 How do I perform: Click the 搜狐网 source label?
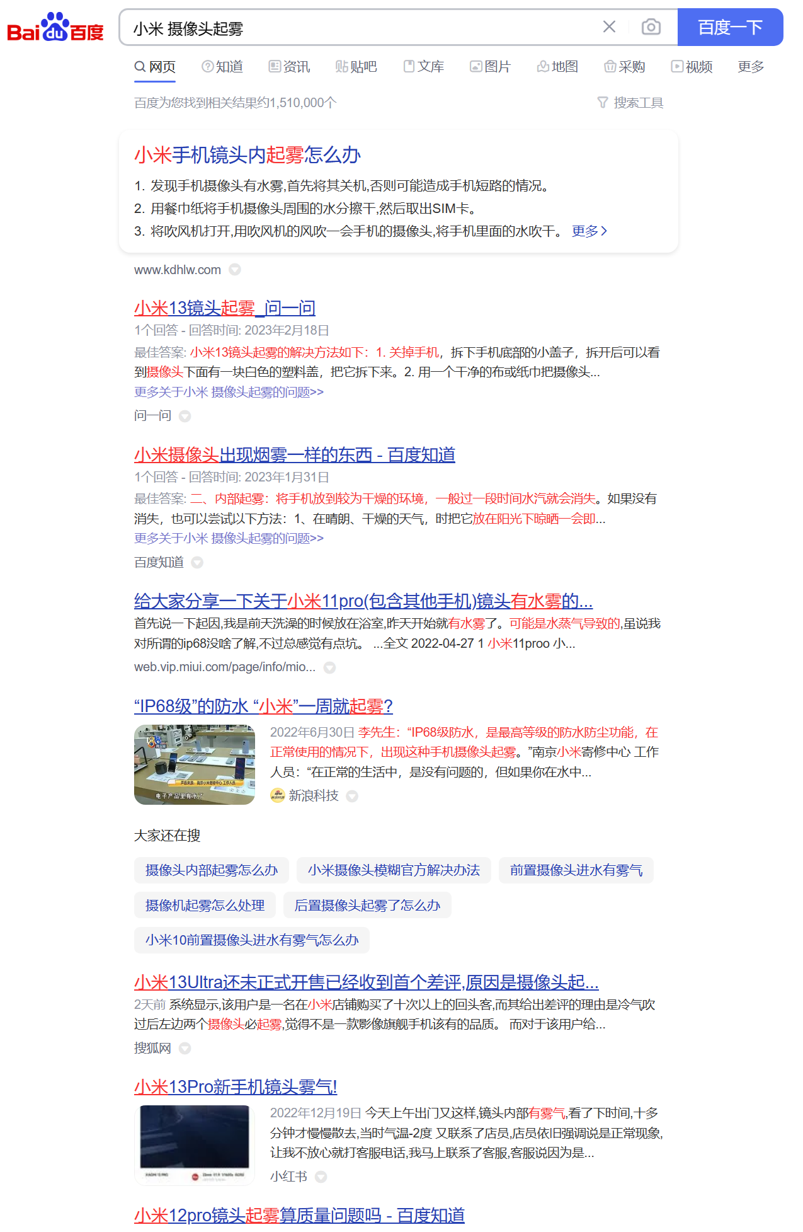coord(153,1048)
